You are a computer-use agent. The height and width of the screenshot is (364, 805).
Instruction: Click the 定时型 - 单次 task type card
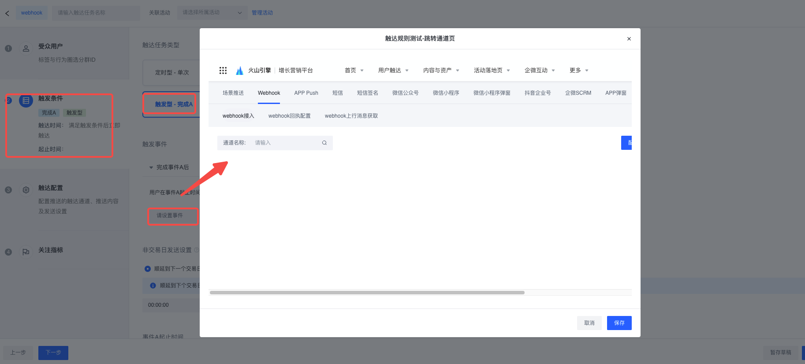(171, 73)
